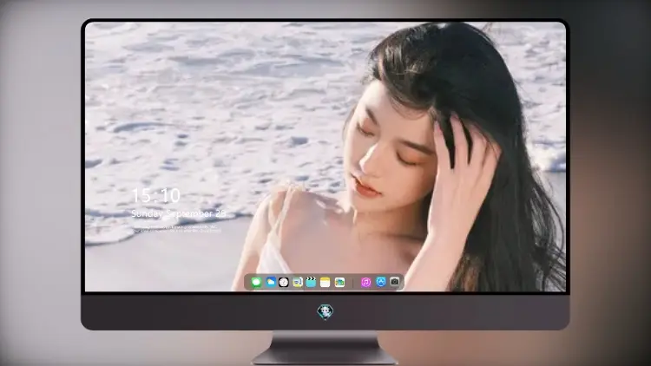Open the photo slideshow app next to Notes

[339, 283]
